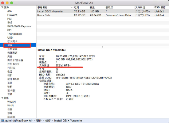Click the S.M.A.R.T. 状态 value 已验证
This screenshot has width=169, height=123.
click(x=70, y=99)
